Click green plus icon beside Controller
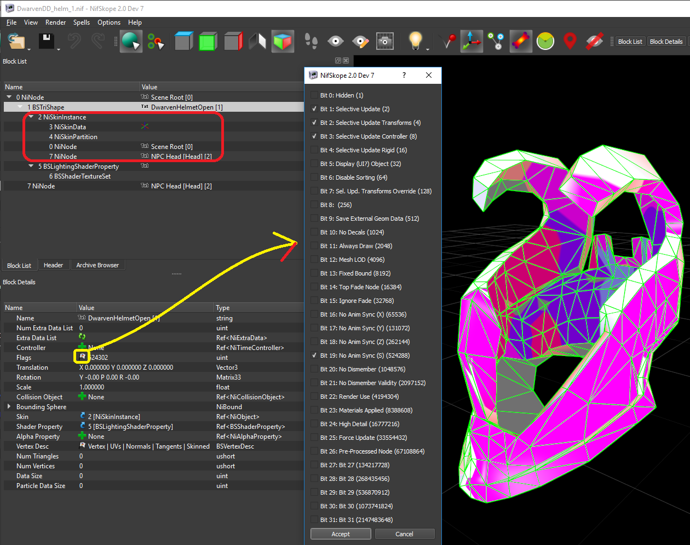 pos(82,347)
